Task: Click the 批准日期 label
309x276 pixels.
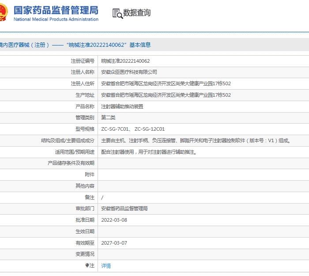Action: [85, 220]
